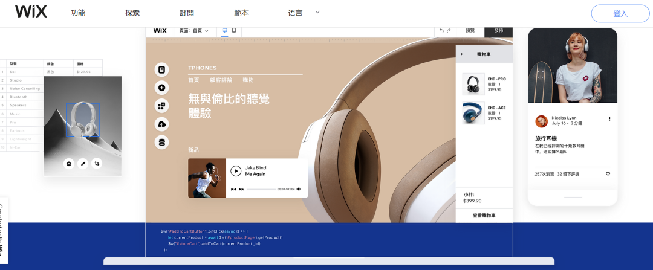Click the 預覽 preview button
The height and width of the screenshot is (270, 653).
click(470, 31)
